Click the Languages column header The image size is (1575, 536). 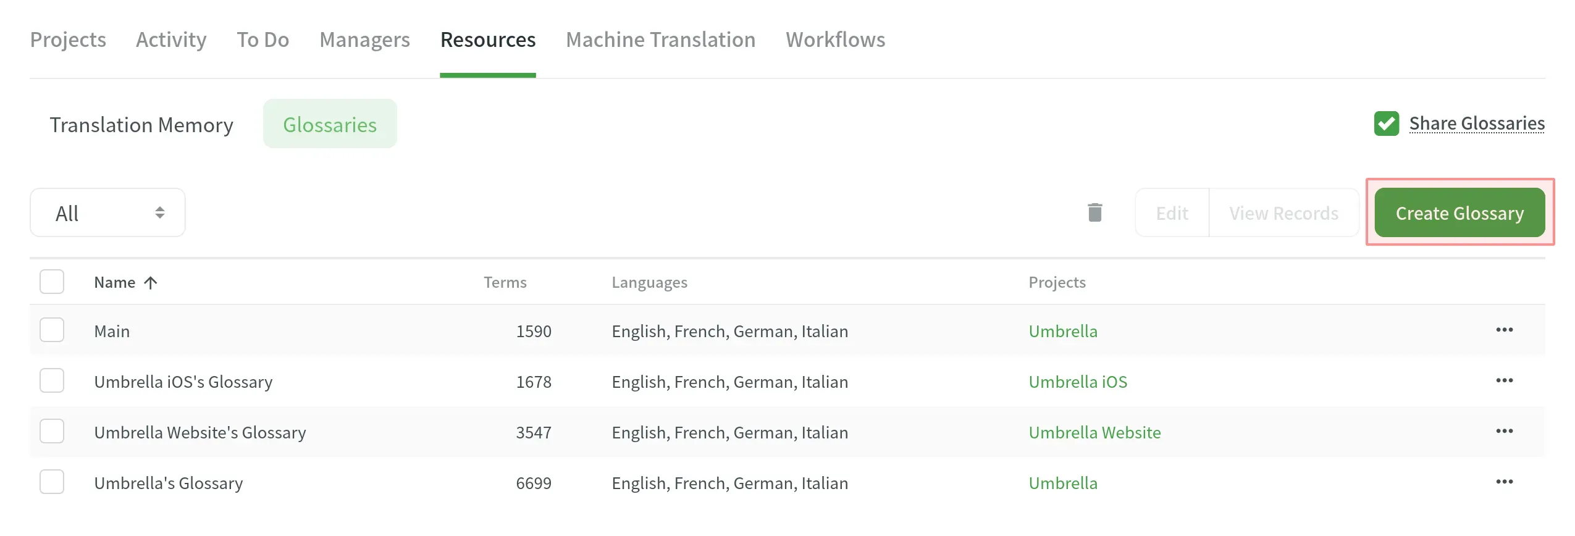coord(649,282)
